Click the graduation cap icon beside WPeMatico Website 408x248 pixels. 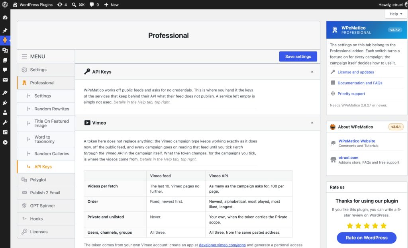[x=333, y=143]
